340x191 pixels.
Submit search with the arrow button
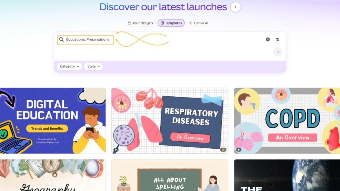click(278, 52)
